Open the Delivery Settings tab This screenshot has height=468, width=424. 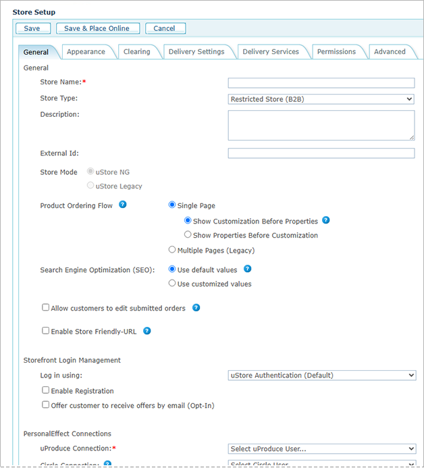[196, 52]
